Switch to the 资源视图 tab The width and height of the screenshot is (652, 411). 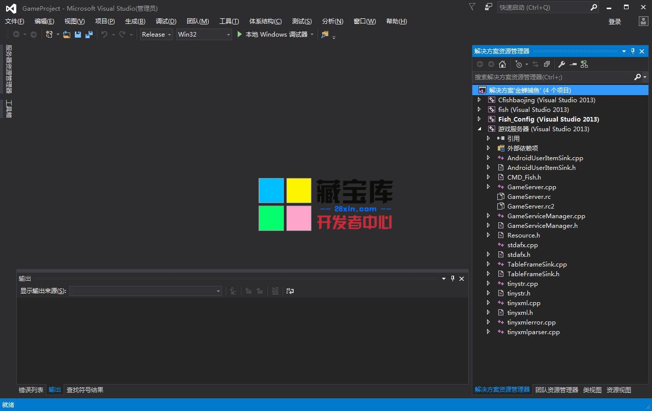(x=619, y=390)
